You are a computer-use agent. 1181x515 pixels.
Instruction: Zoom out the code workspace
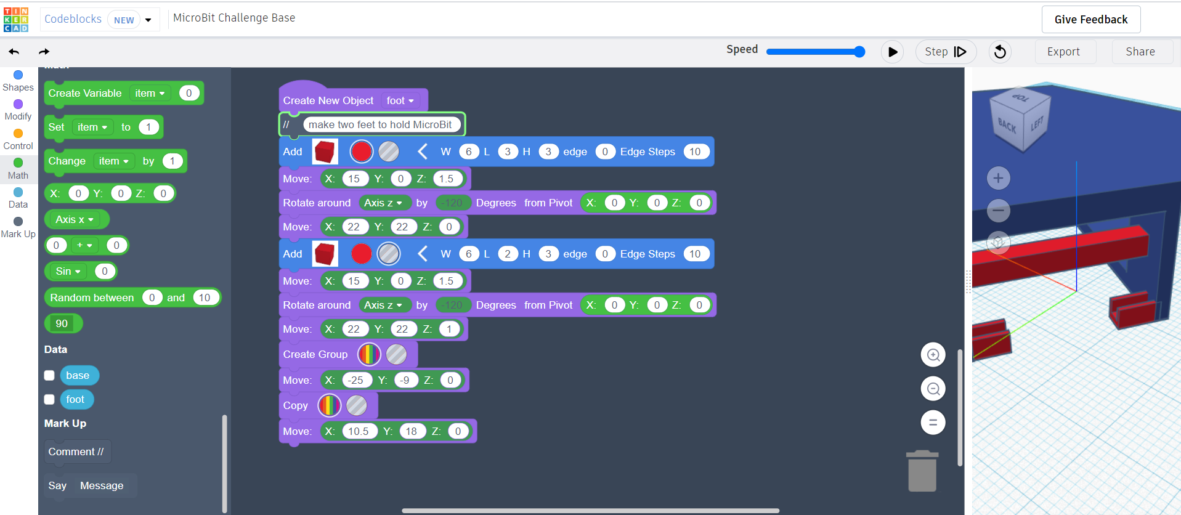(x=933, y=389)
